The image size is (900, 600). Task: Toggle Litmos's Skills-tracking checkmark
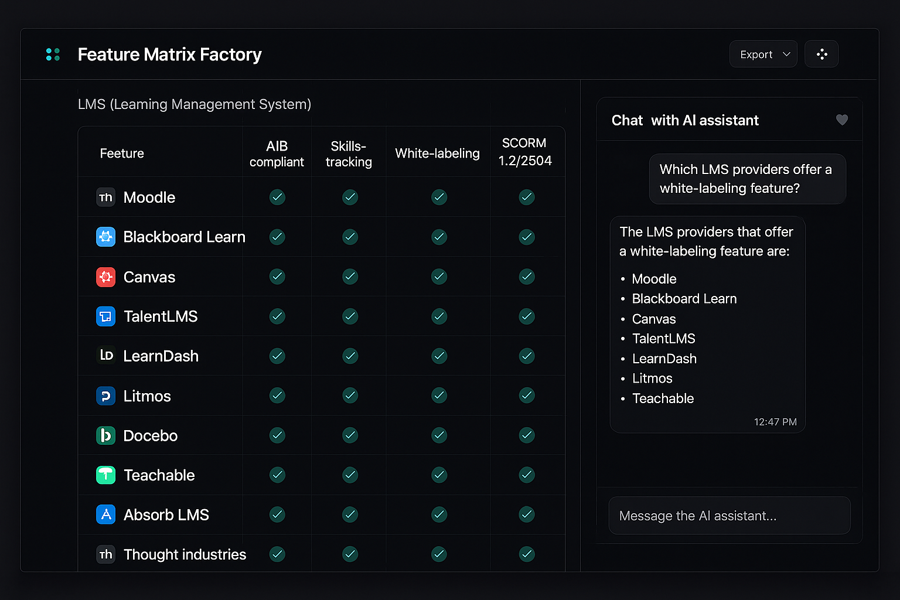pos(350,396)
